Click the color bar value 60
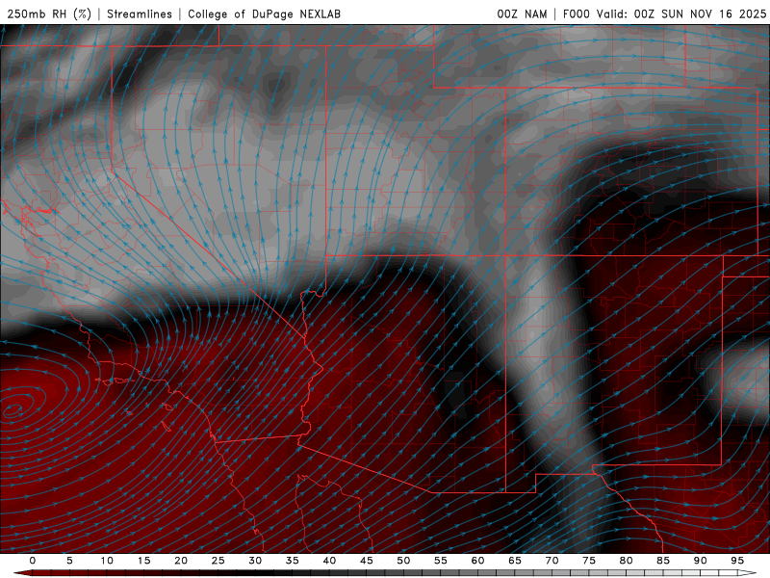 pos(477,561)
